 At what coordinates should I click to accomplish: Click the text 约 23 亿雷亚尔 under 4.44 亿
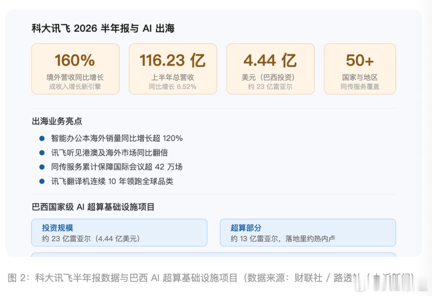[x=270, y=87]
